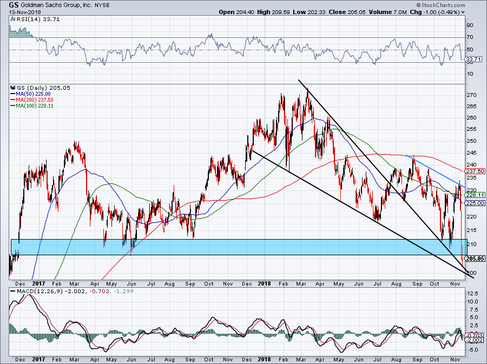Click the 12.5 level on the MACD axis
Image resolution: width=487 pixels, height=364 pixels.
coord(472,294)
